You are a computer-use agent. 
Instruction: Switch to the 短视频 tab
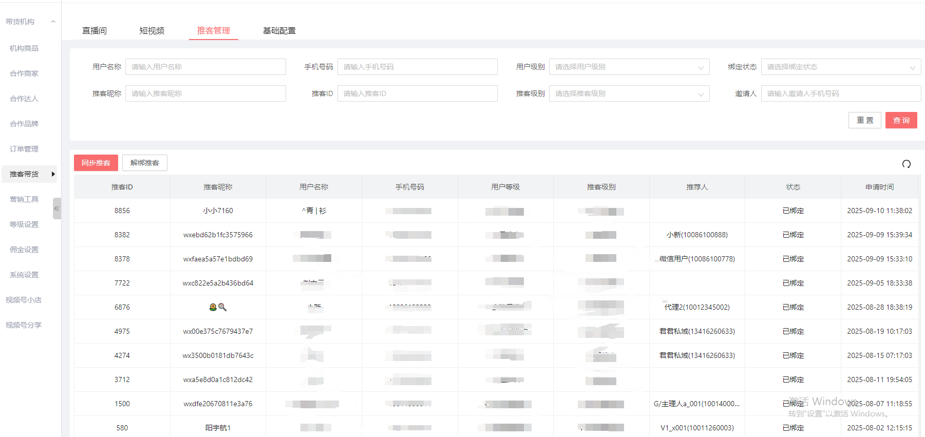pos(152,31)
